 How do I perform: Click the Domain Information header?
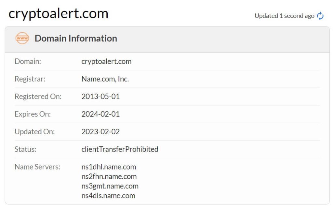click(x=76, y=38)
